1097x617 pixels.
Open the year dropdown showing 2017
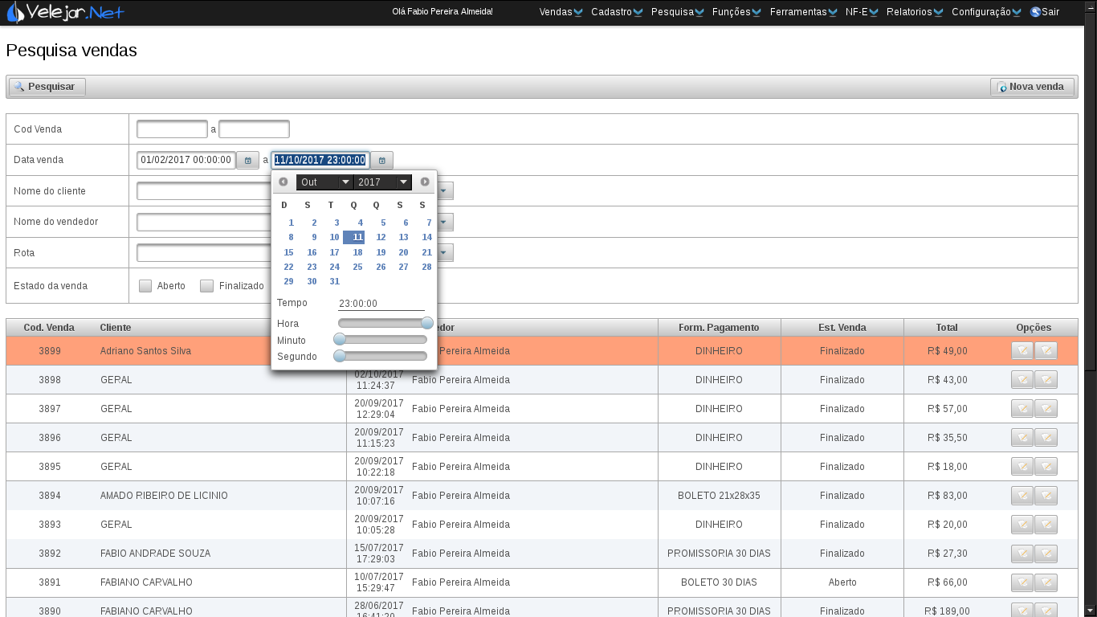[x=382, y=182]
